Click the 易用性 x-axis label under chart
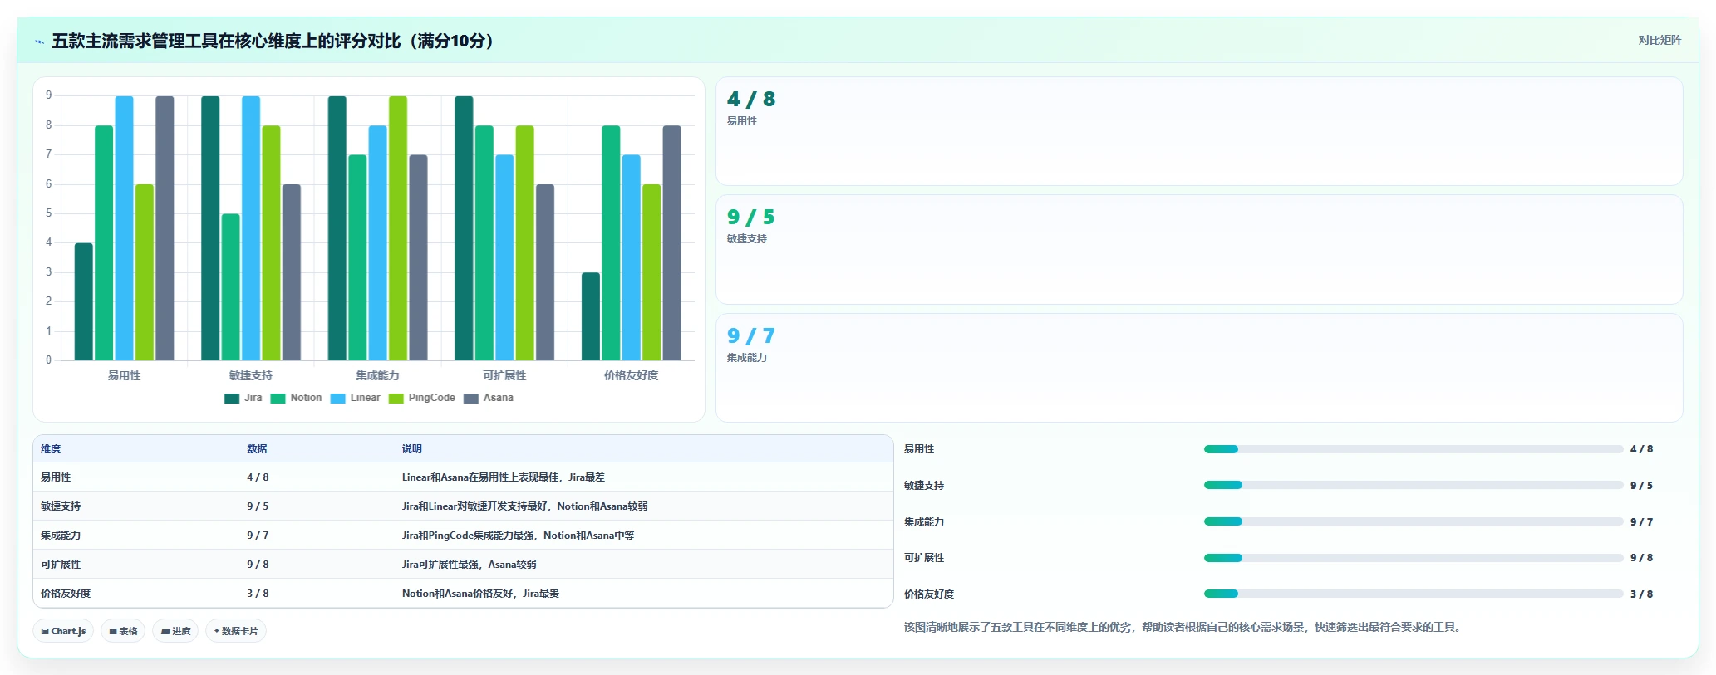This screenshot has width=1716, height=675. pyautogui.click(x=124, y=375)
